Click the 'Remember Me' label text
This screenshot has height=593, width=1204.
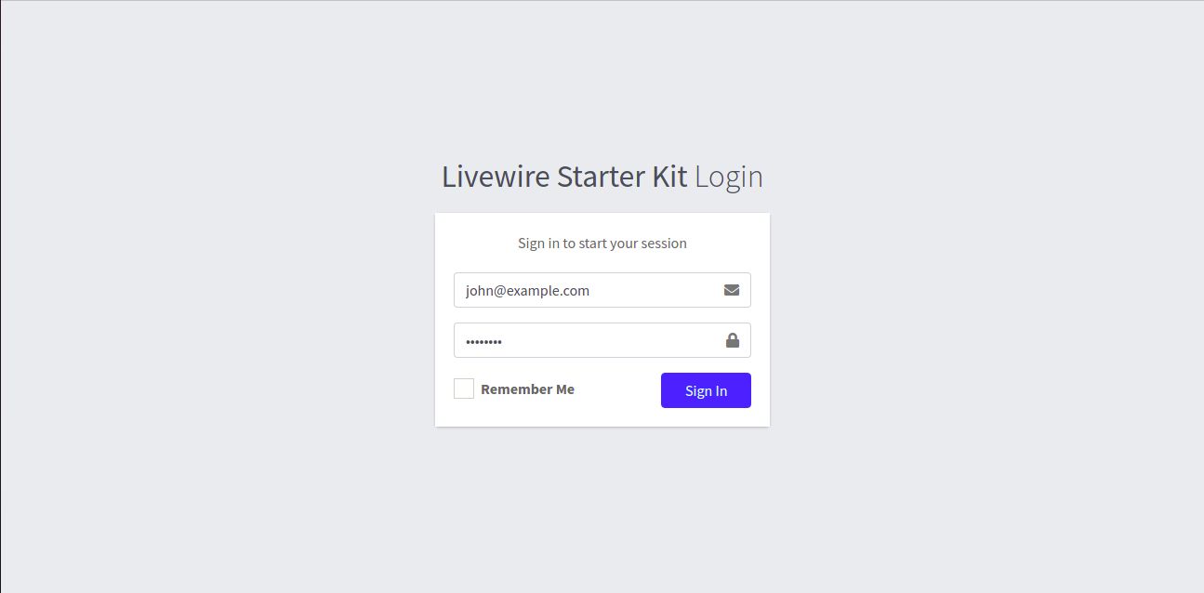(527, 389)
